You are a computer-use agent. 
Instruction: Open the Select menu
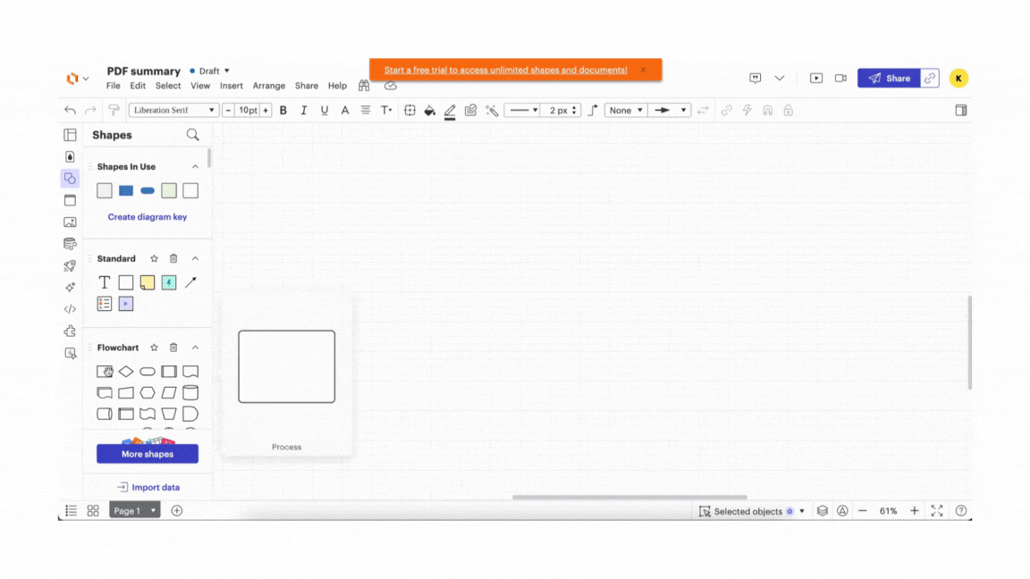coord(168,86)
